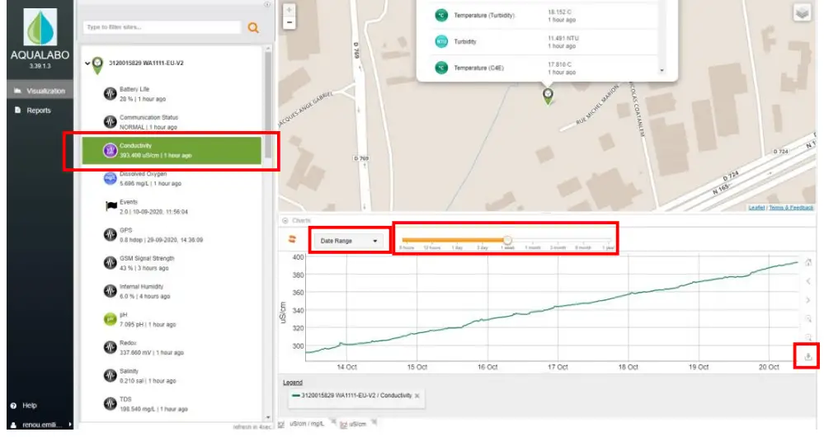Click the TDS waveform icon
Screen dimensions: 824x437
click(110, 403)
